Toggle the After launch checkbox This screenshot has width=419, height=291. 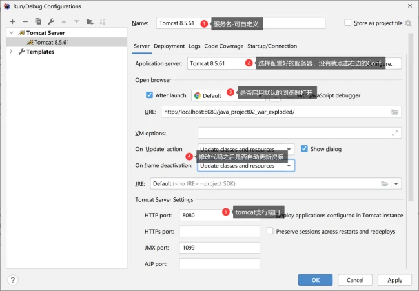[149, 95]
